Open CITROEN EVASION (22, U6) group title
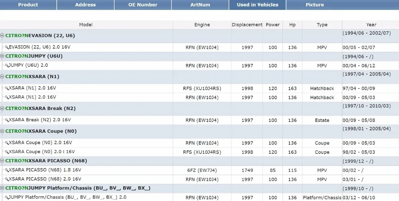The image size is (399, 201). (x=40, y=35)
